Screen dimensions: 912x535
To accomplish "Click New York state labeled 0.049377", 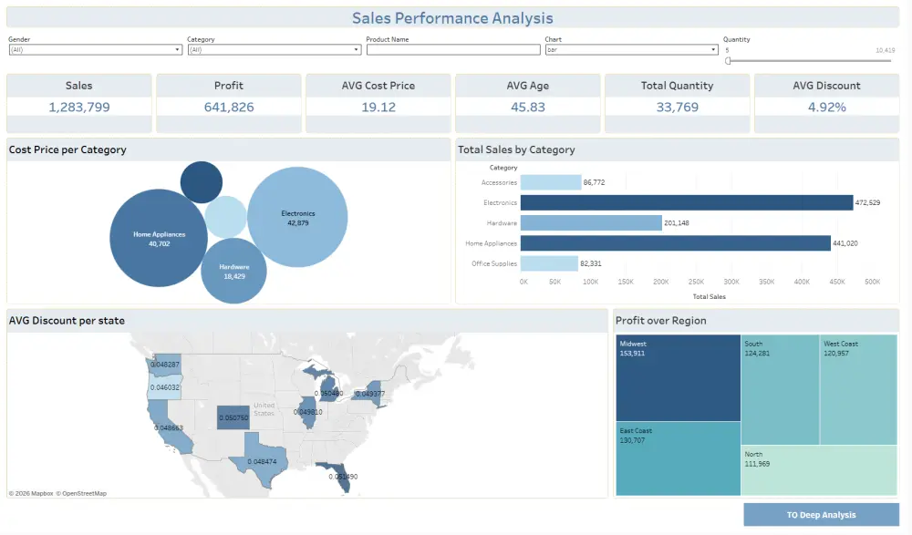I will 368,393.
